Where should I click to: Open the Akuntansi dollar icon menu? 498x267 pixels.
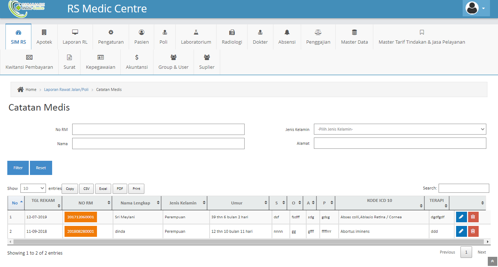tap(137, 57)
